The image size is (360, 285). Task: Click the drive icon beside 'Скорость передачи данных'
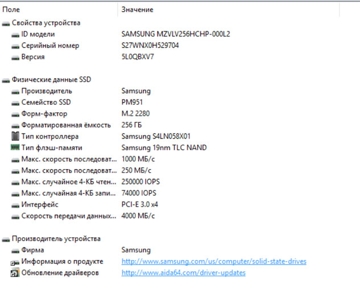pyautogui.click(x=15, y=217)
